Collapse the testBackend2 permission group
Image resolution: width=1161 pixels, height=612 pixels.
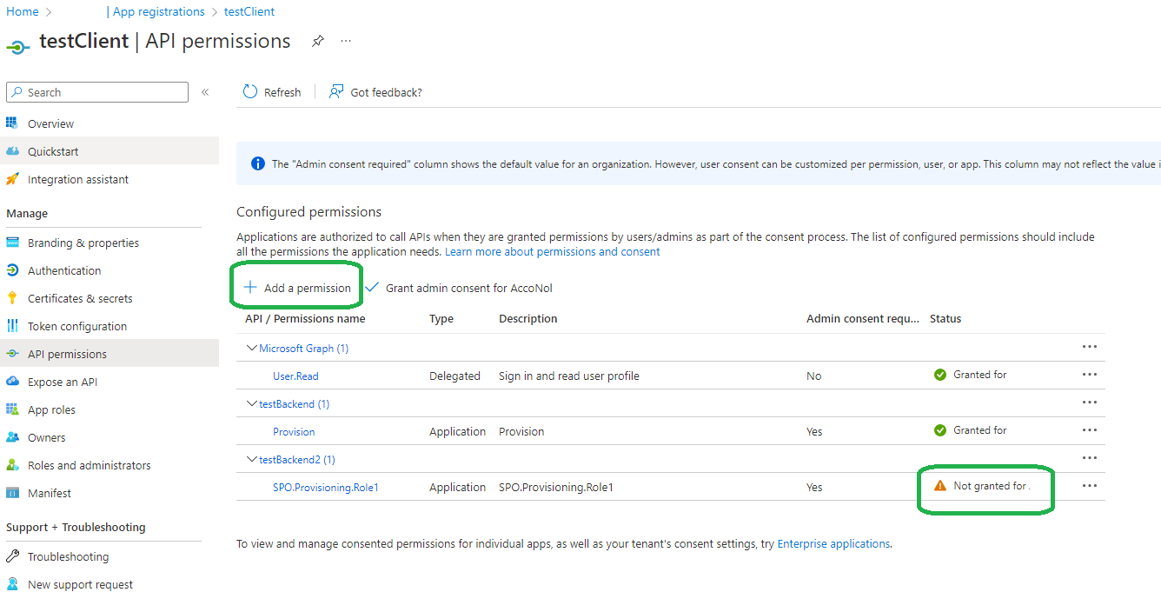[252, 459]
